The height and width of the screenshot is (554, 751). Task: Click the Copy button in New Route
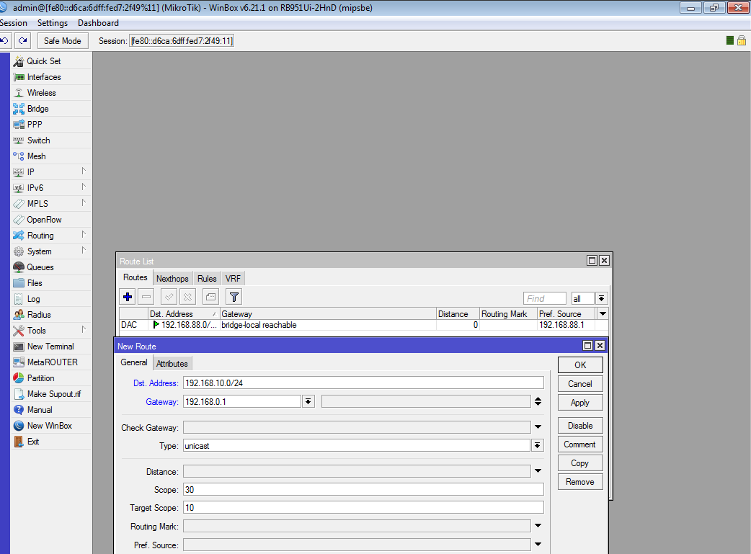point(580,463)
